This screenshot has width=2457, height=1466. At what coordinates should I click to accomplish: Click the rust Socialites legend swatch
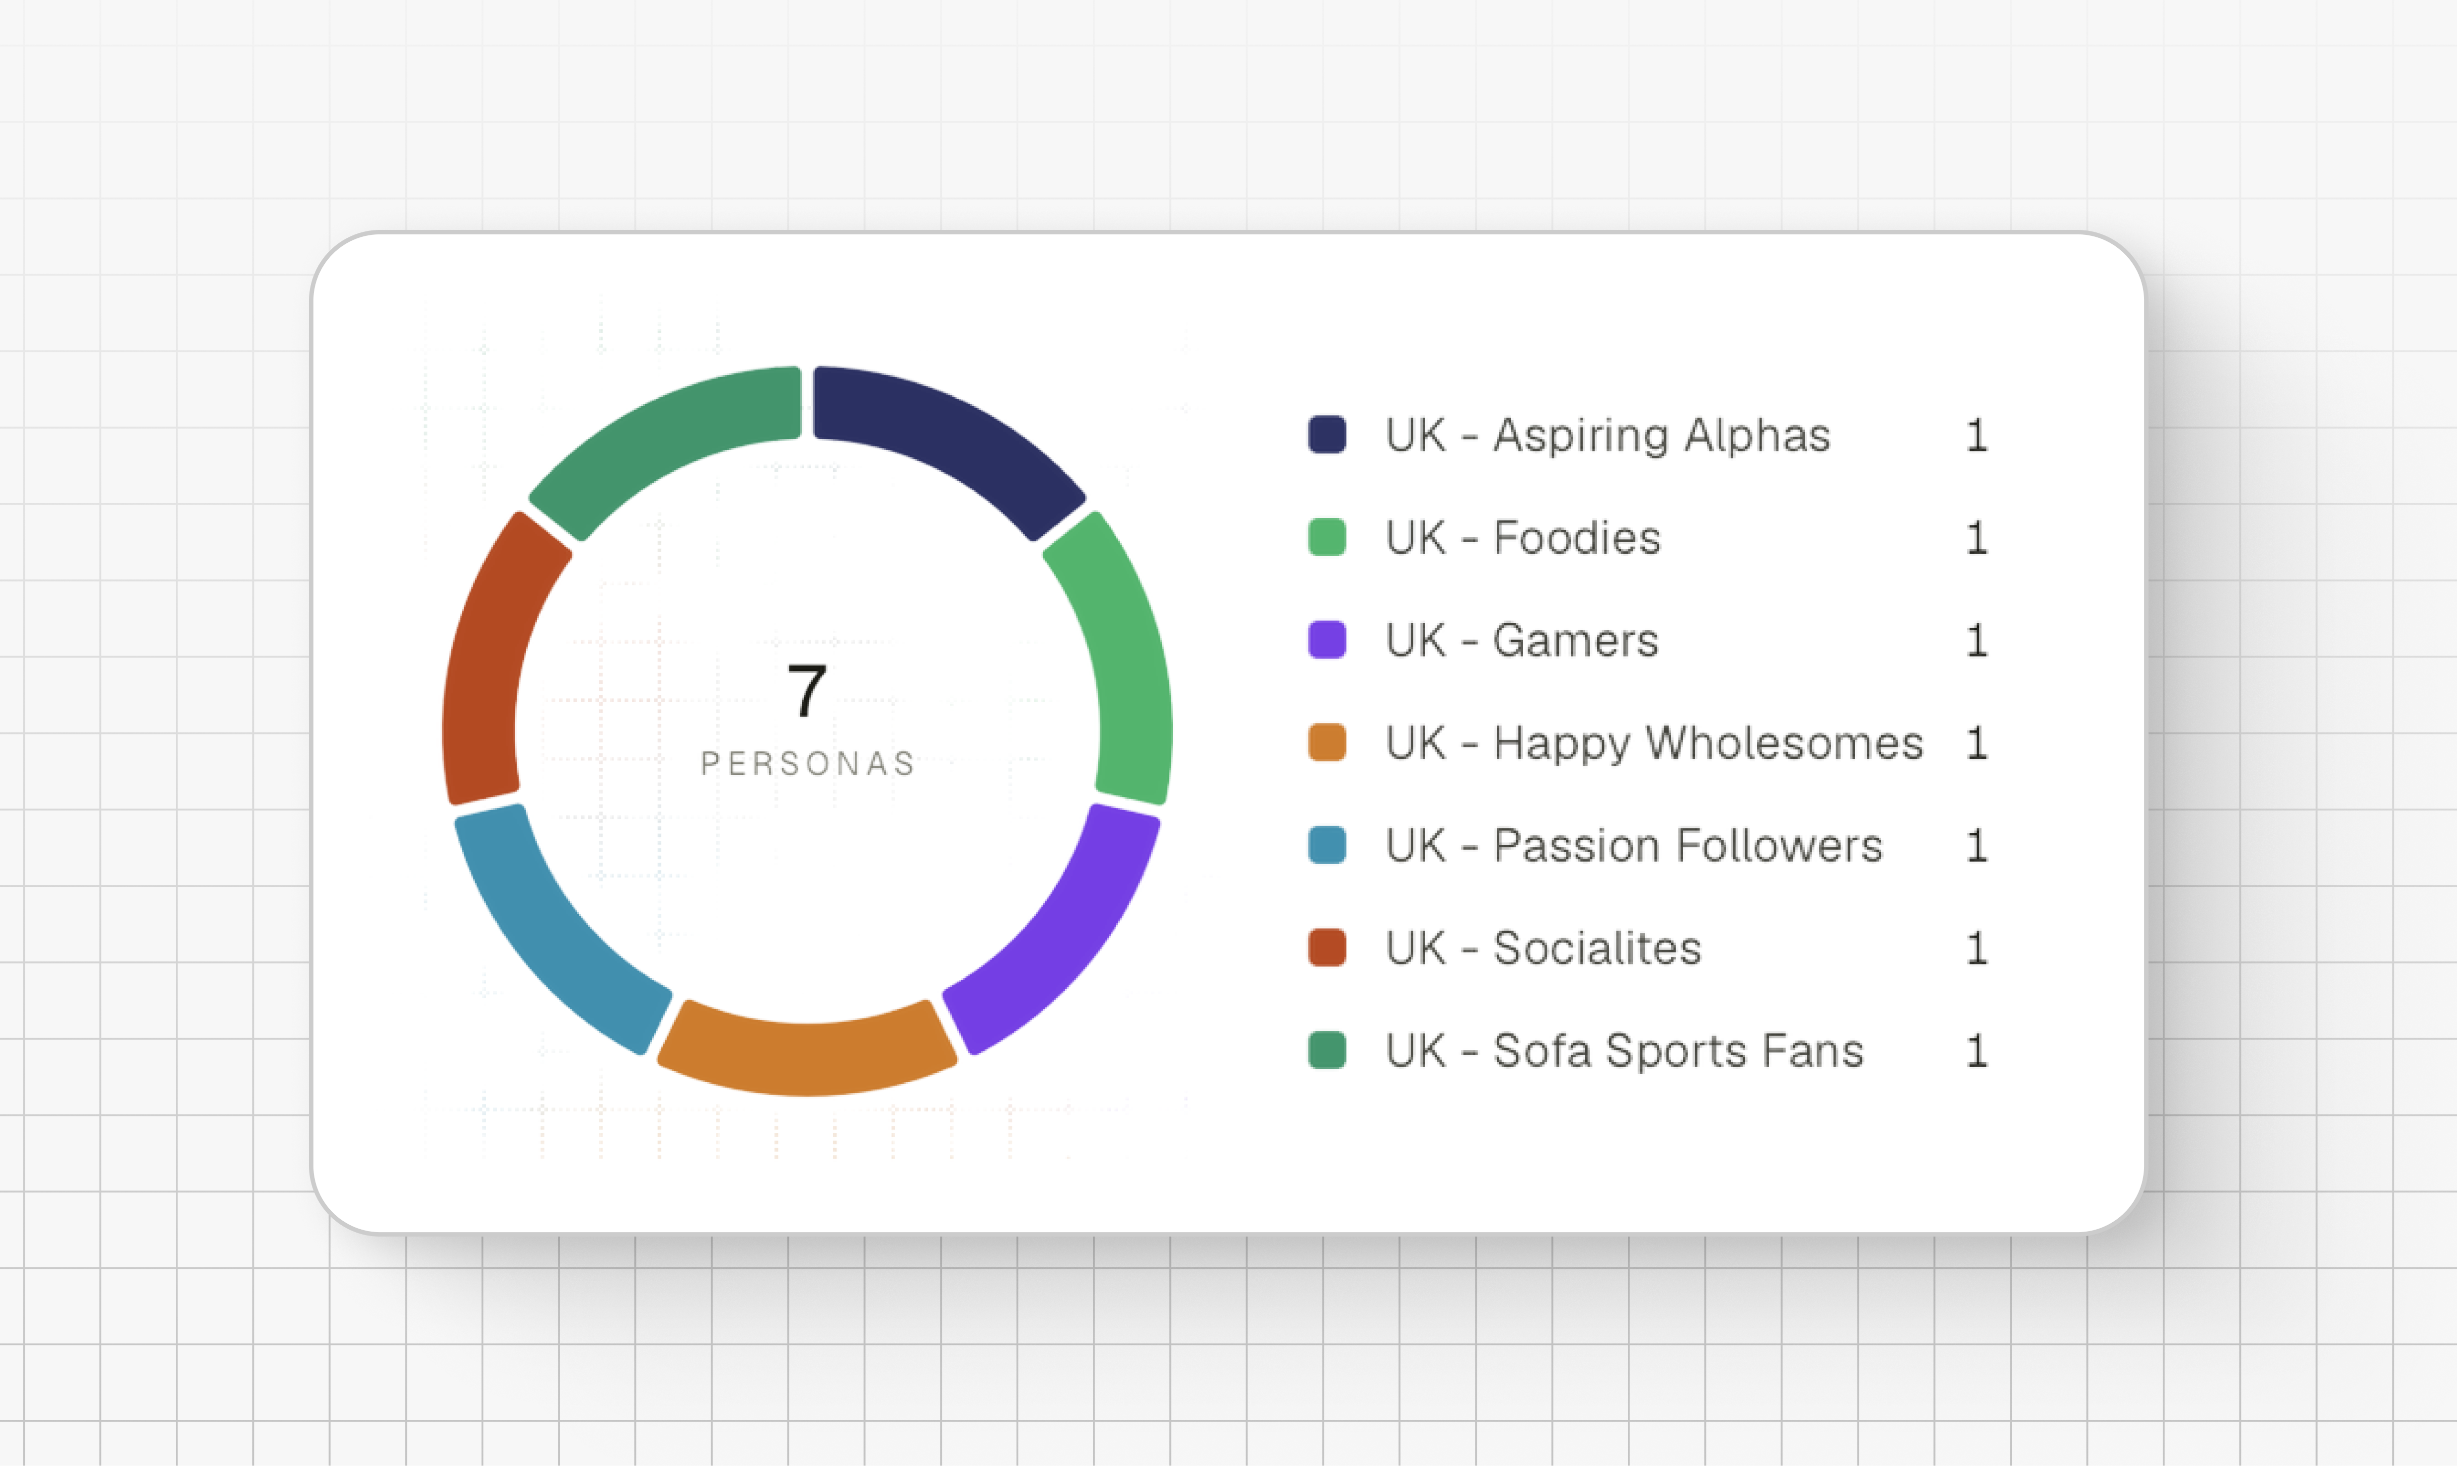1327,948
